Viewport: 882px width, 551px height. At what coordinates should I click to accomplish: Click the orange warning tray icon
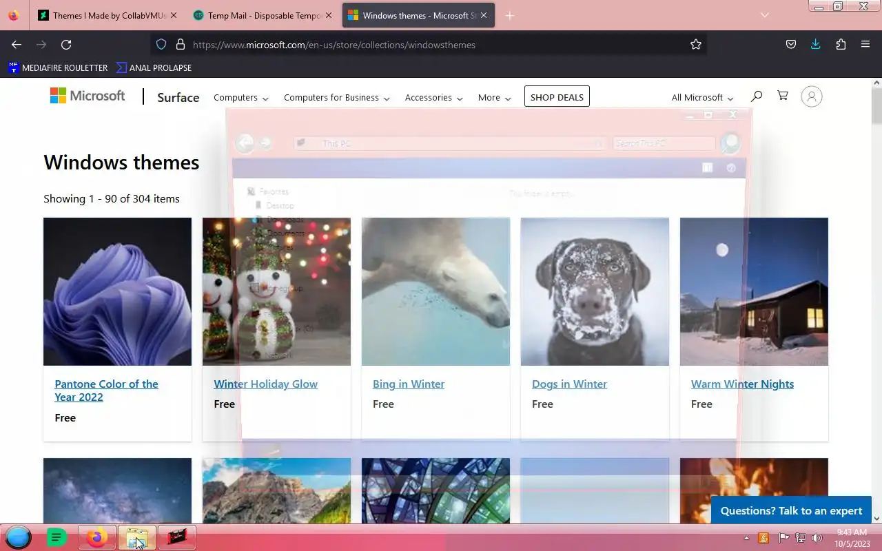point(764,538)
